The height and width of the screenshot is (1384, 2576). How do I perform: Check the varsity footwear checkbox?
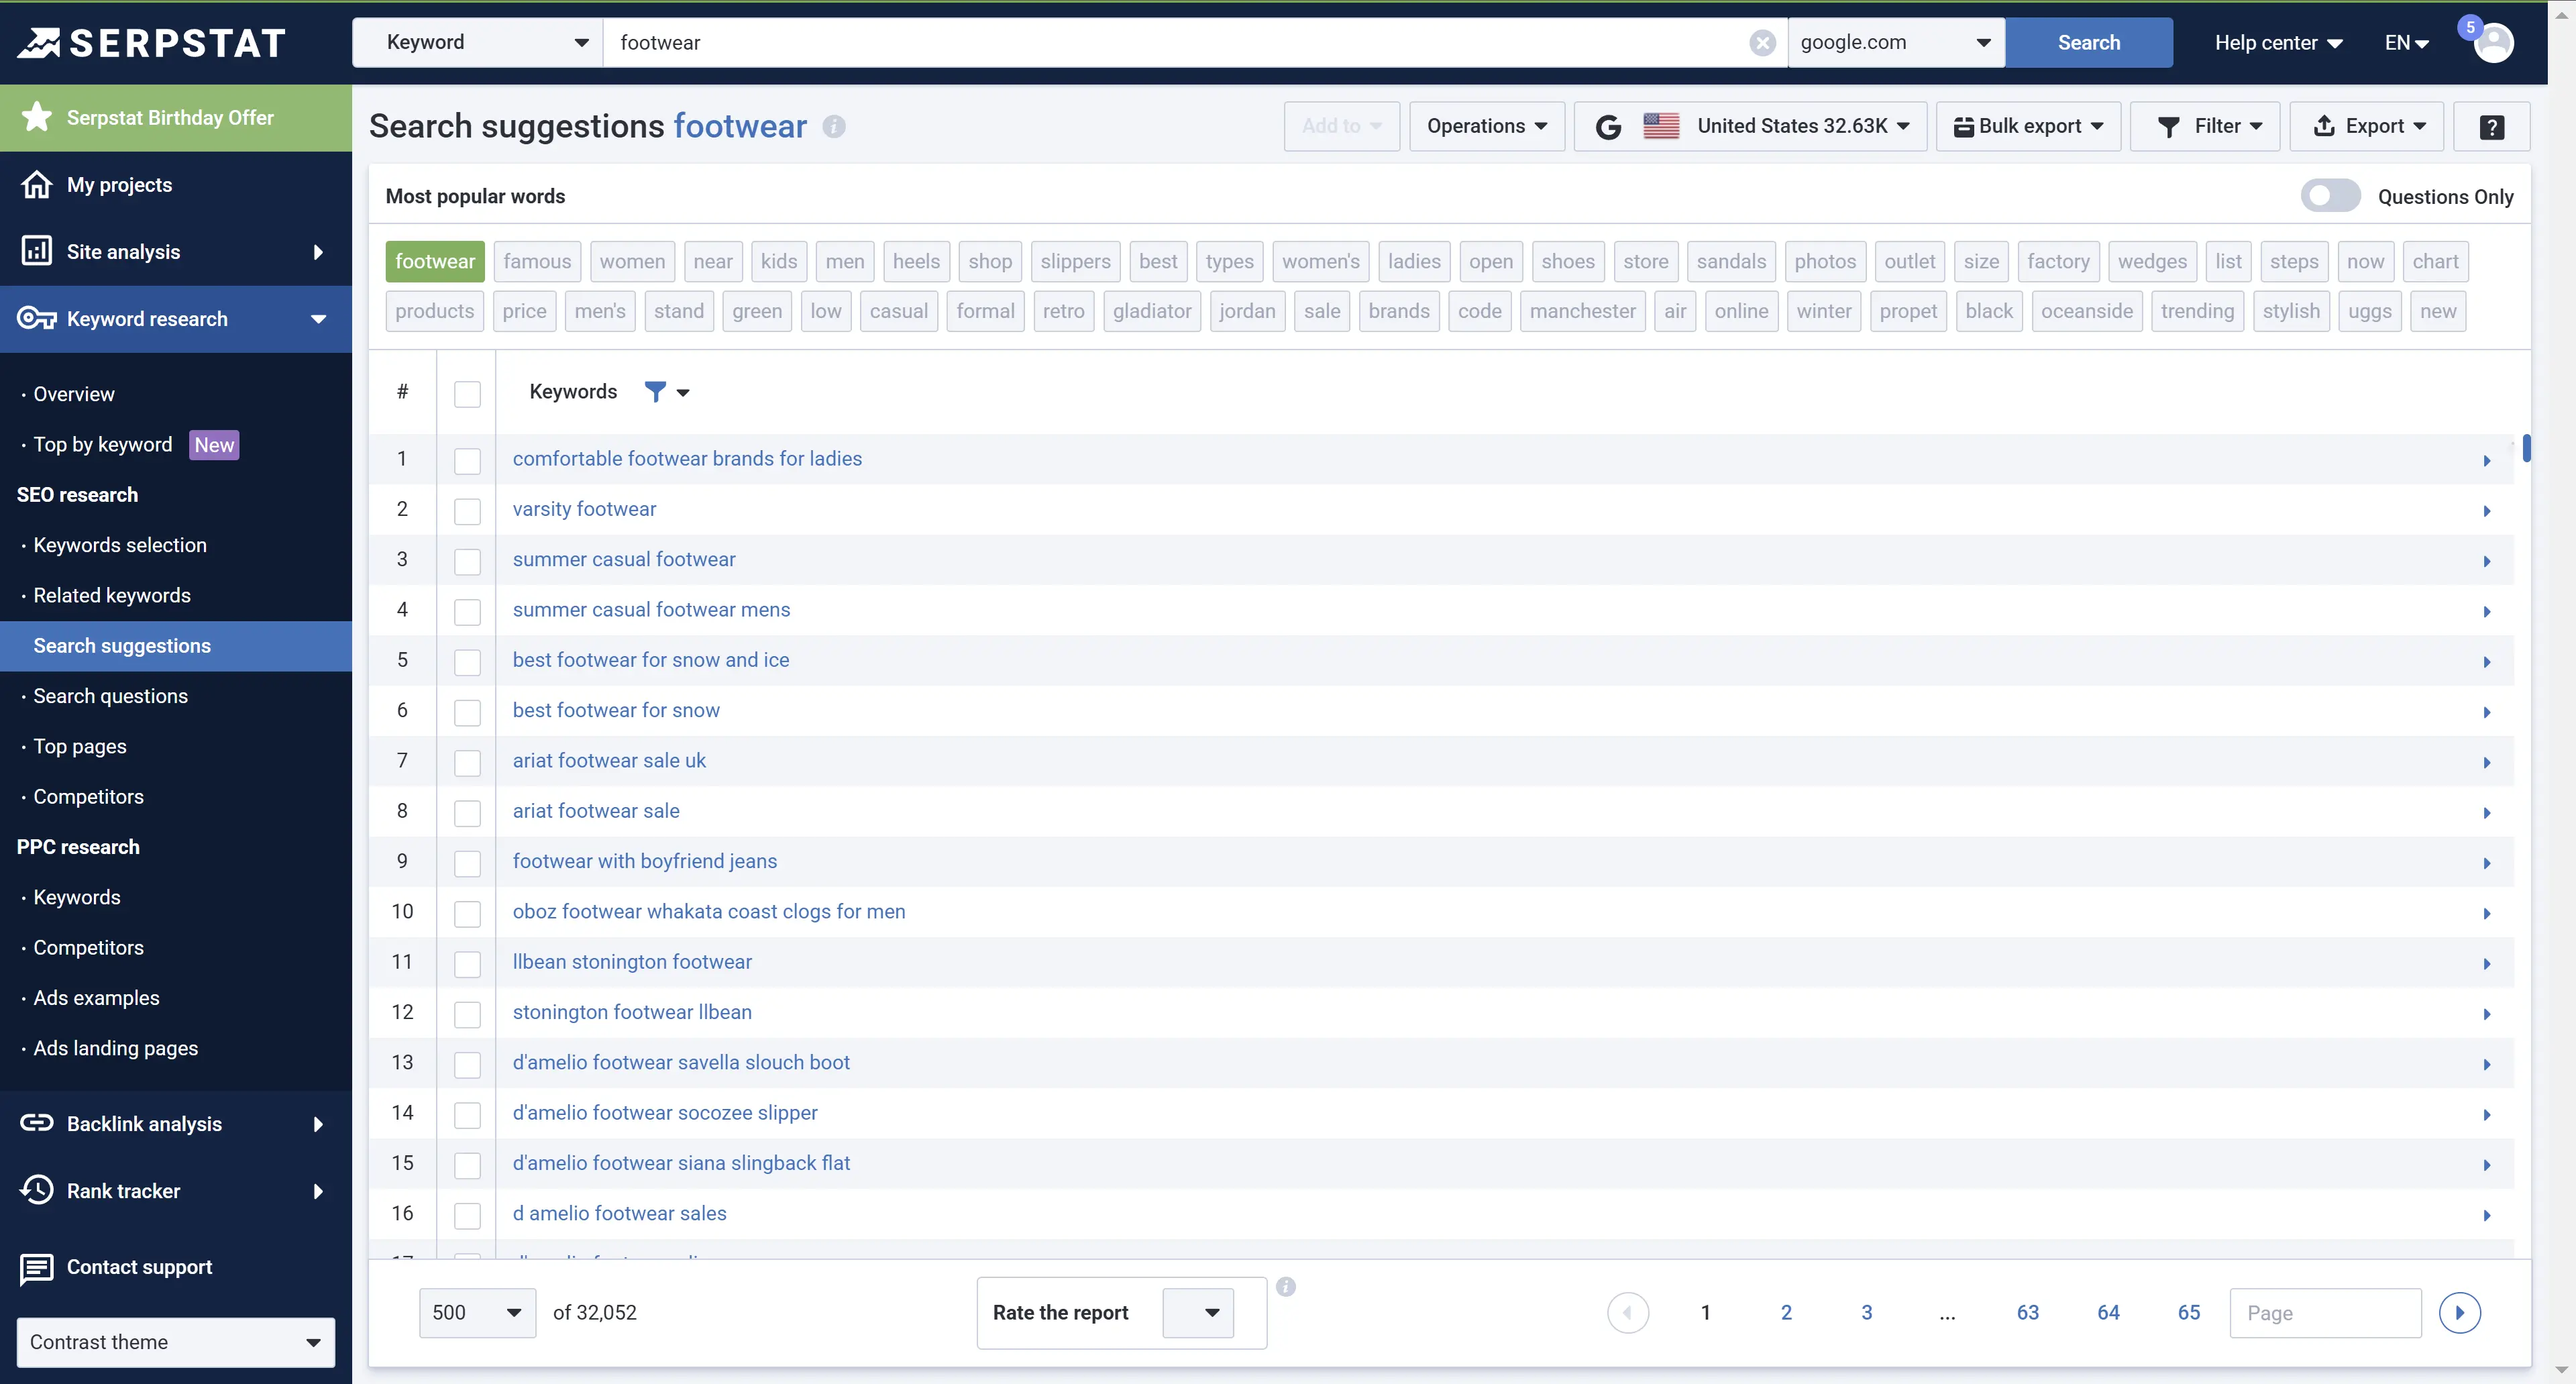pos(467,511)
